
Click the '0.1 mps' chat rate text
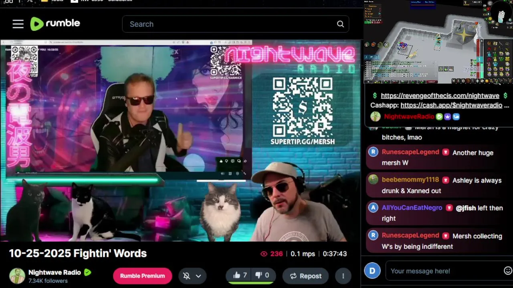tap(303, 254)
